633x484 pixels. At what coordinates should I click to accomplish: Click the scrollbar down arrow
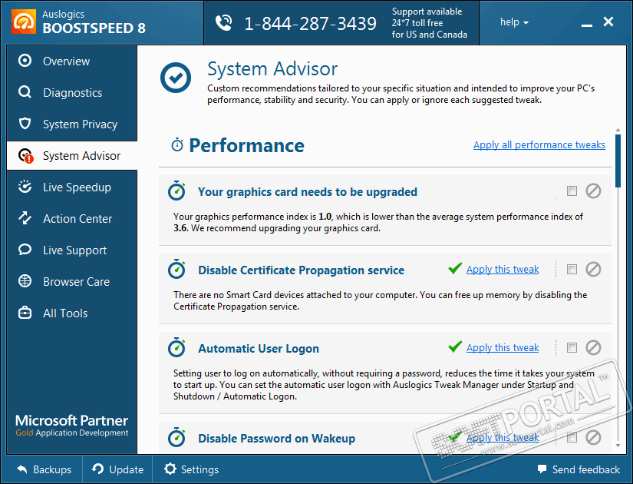(618, 445)
